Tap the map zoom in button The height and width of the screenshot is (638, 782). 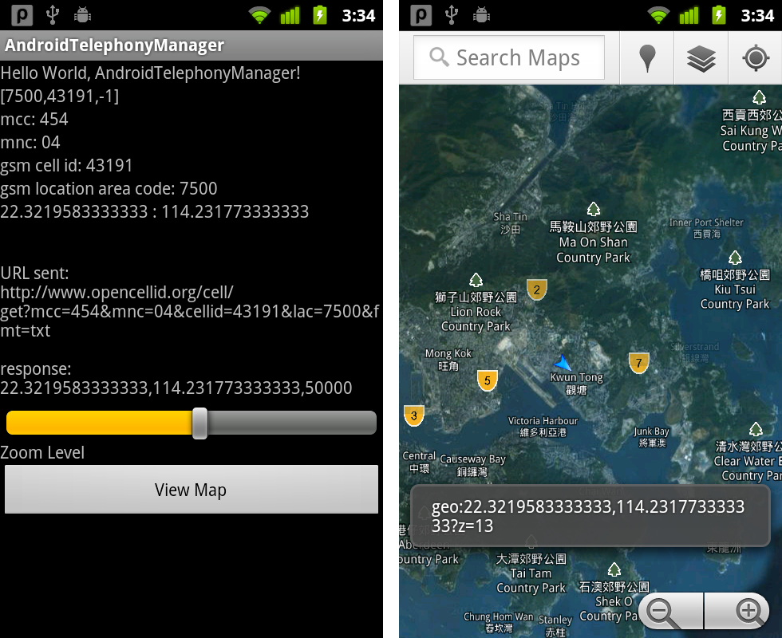click(737, 611)
